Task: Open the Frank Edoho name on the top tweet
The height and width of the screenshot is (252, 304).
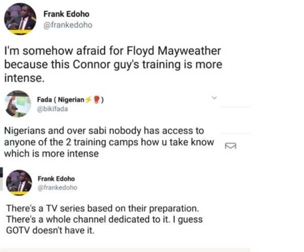Action: click(x=66, y=14)
